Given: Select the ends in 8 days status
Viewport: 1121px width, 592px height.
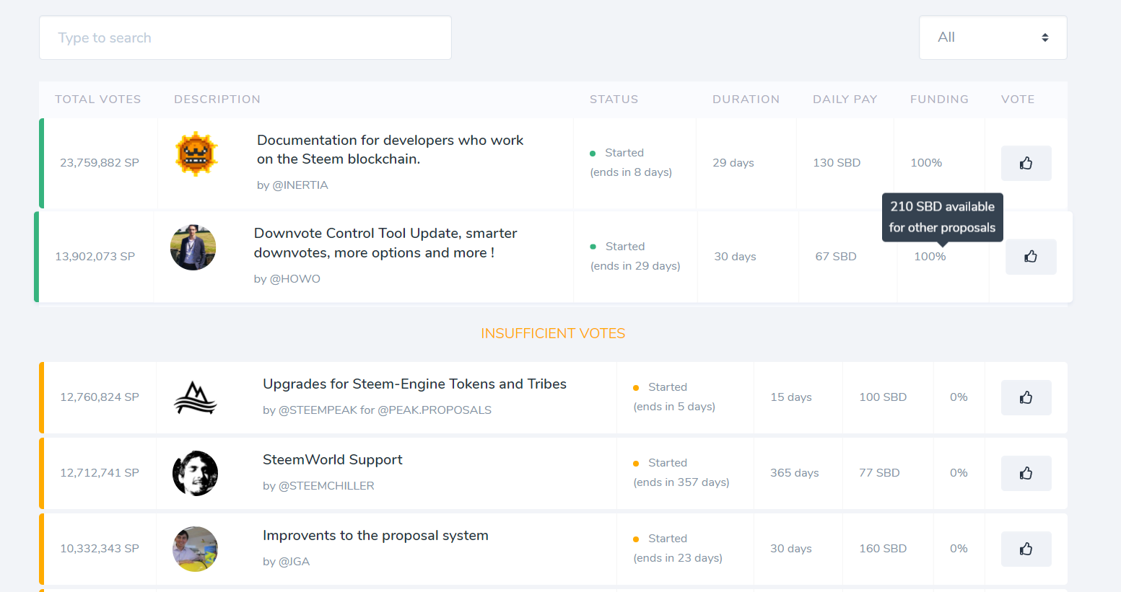Looking at the screenshot, I should click(x=631, y=172).
